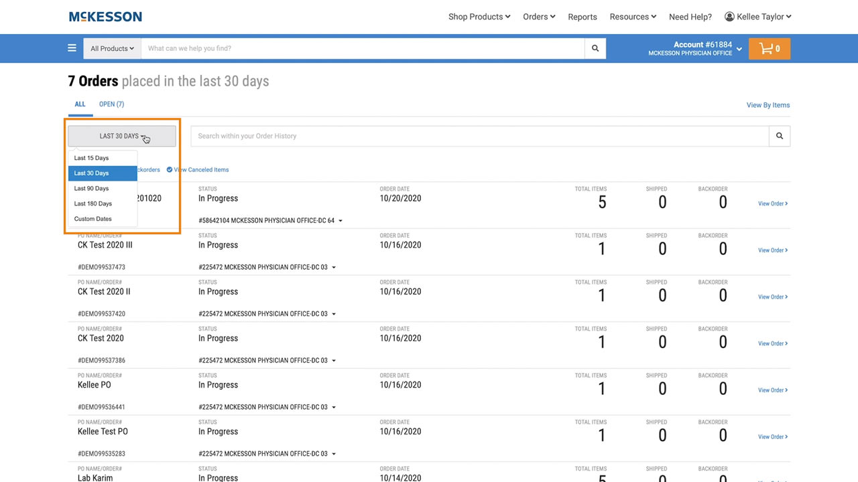Expand account arrow under order #DEMO99537386

click(x=334, y=361)
